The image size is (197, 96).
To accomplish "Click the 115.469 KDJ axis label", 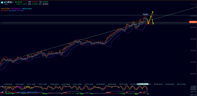I will coord(193,86).
